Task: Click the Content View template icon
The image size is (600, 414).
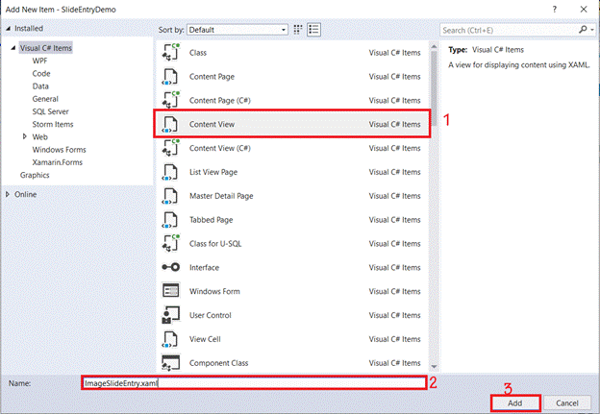Action: [x=170, y=124]
